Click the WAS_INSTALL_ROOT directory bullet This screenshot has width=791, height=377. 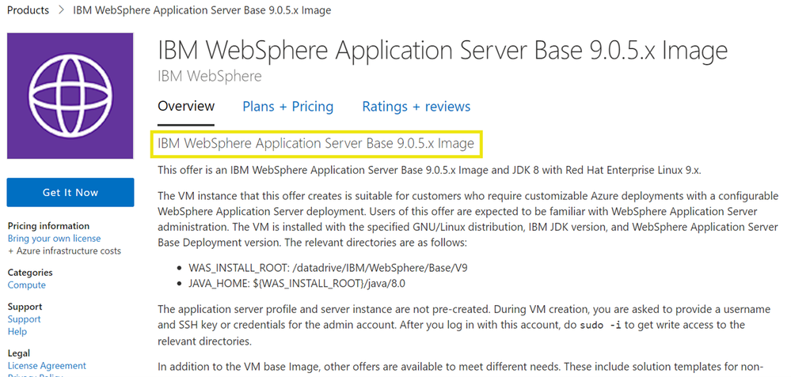[x=328, y=268]
